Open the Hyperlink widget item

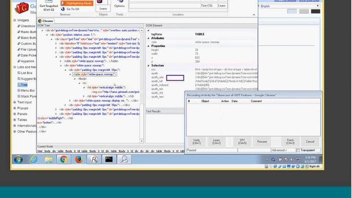tap(26, 61)
